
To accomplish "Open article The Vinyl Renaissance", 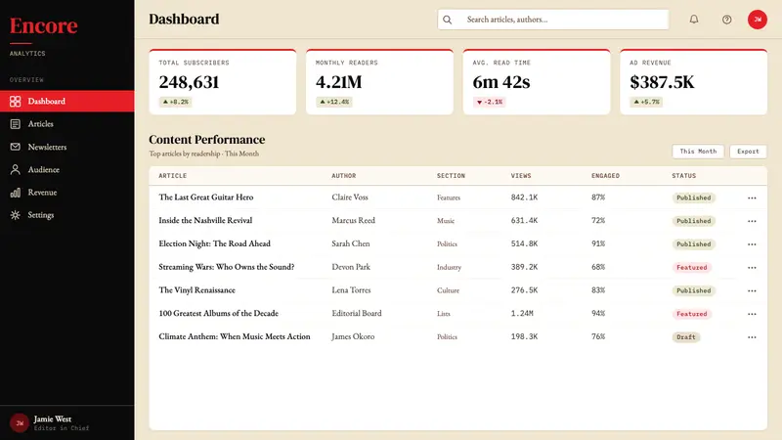I will tap(197, 289).
